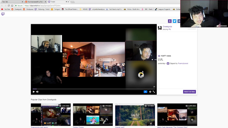Go back in browser history
Viewport: 228px width, 128px height.
(x=2, y=6)
